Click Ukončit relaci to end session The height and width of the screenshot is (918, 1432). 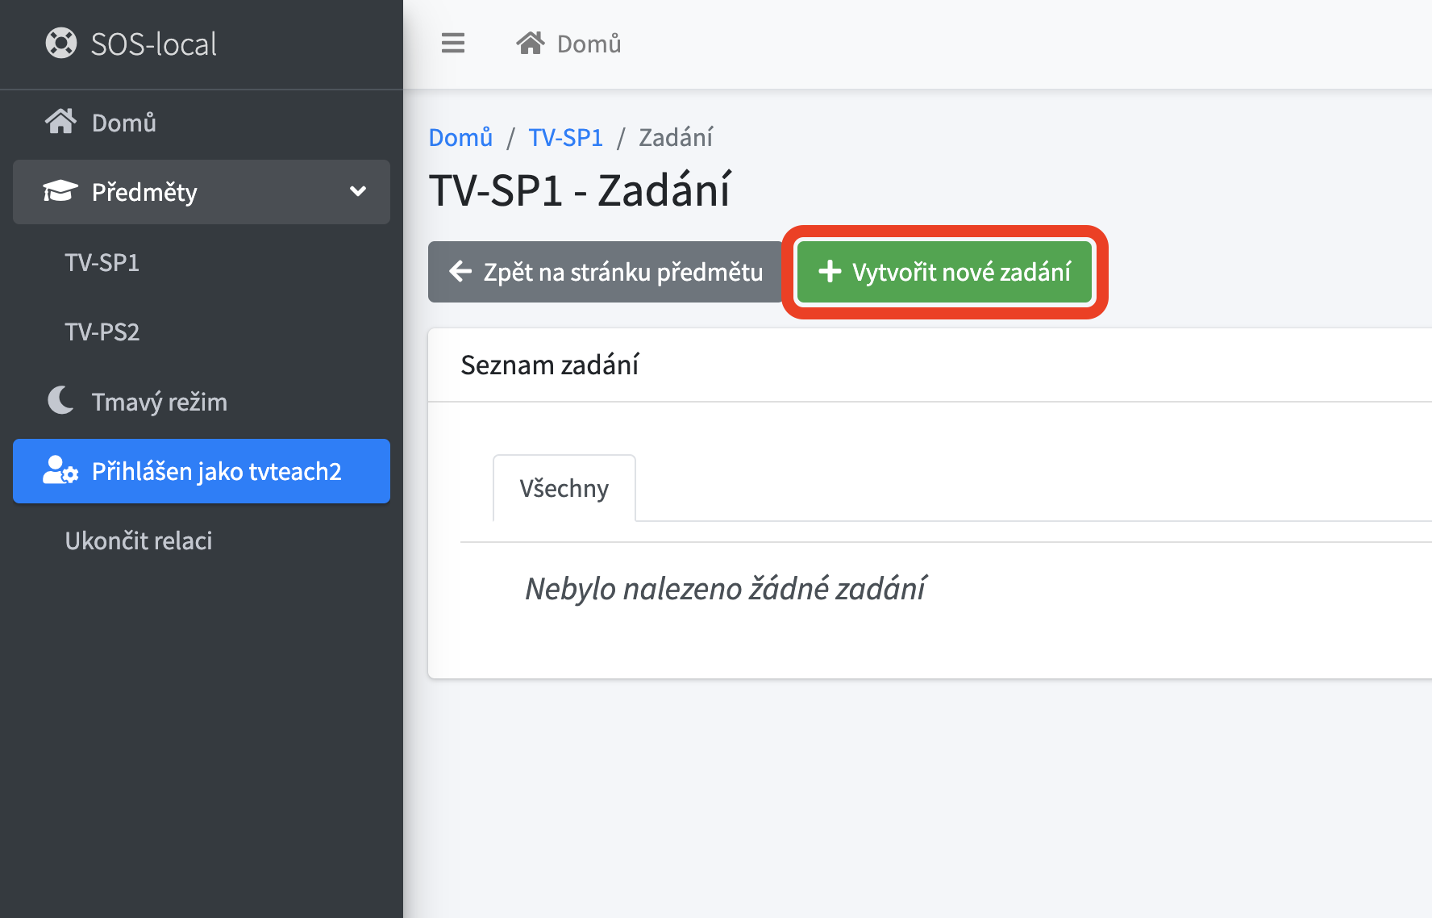pyautogui.click(x=139, y=540)
